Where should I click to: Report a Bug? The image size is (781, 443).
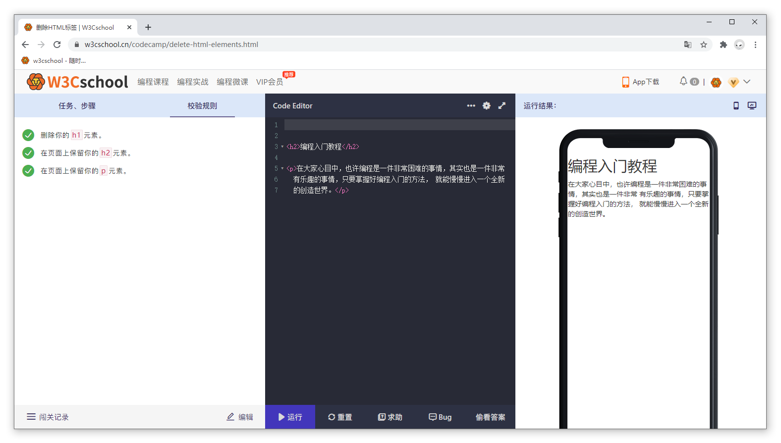440,417
